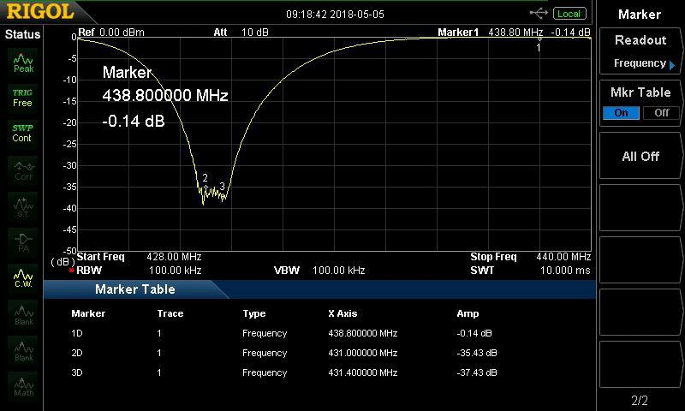Select the TRIG Free trigger status icon
Viewport: 685px width, 411px height.
coord(22,97)
